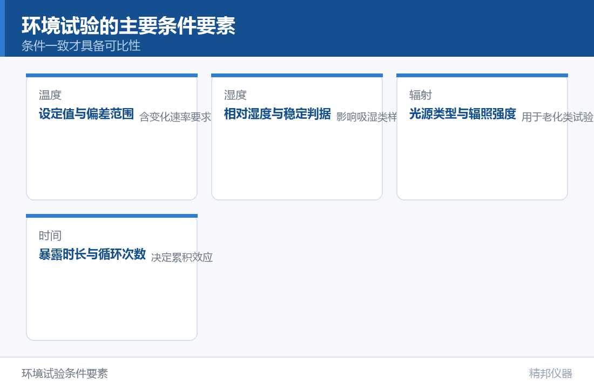This screenshot has width=594, height=389.
Task: Click the footer brand 精邦仪器
Action: 550,373
